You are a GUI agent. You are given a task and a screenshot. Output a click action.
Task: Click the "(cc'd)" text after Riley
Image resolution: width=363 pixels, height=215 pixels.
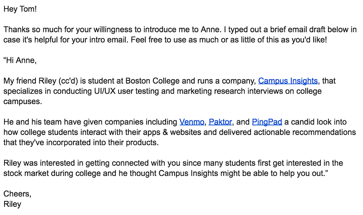[x=70, y=81]
